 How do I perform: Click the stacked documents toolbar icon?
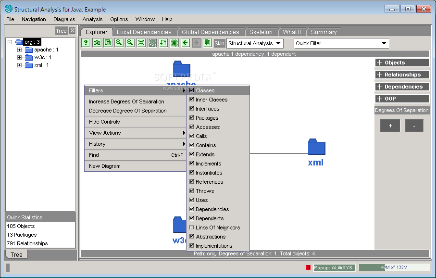click(x=208, y=43)
